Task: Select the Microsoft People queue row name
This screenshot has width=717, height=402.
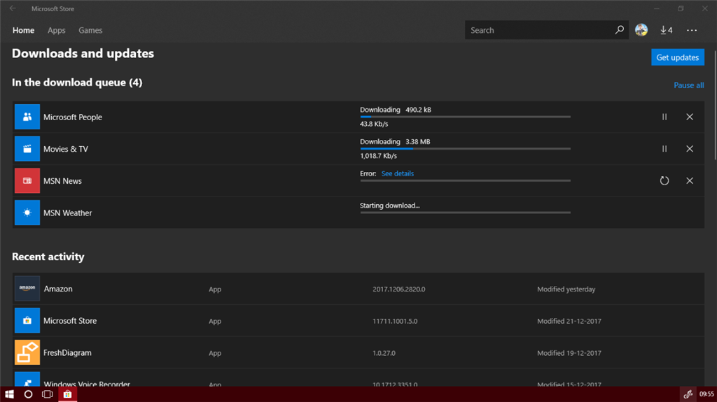Action: [x=73, y=117]
